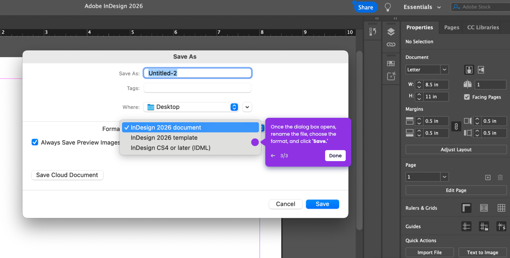The height and width of the screenshot is (258, 510).
Task: Click Cancel in Save As dialog
Action: [286, 204]
